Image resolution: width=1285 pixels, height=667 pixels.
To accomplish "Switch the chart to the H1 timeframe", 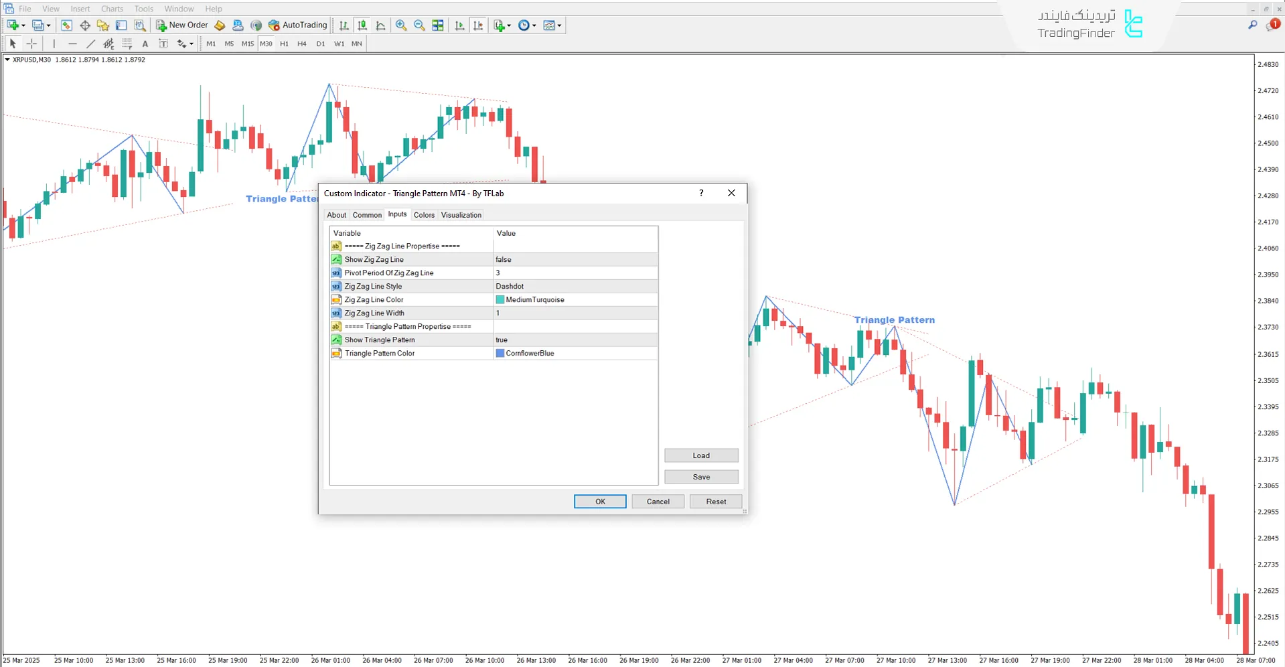I will pos(284,44).
